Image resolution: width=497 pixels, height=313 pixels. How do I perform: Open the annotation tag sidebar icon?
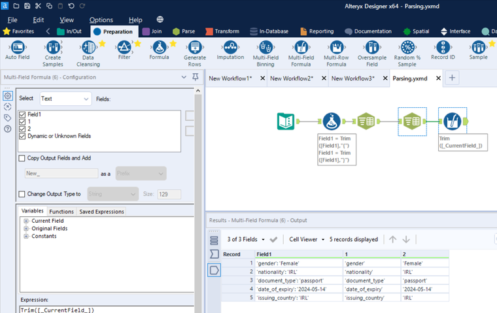pyautogui.click(x=8, y=118)
